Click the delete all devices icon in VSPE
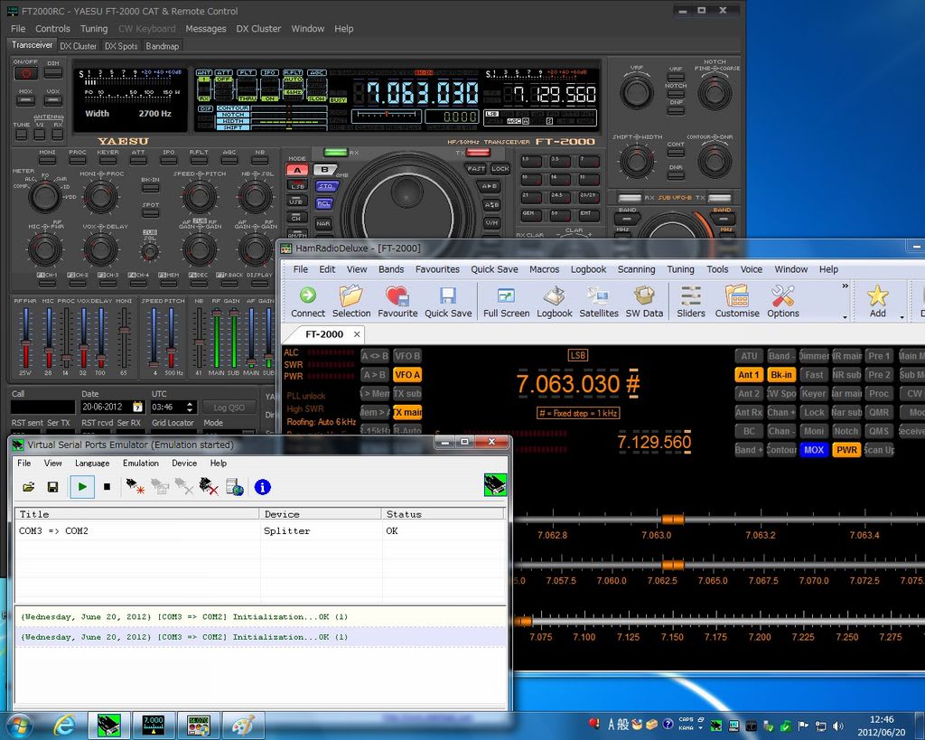925x740 pixels. [x=209, y=487]
